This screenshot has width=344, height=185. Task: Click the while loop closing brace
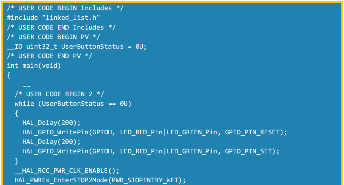point(16,161)
